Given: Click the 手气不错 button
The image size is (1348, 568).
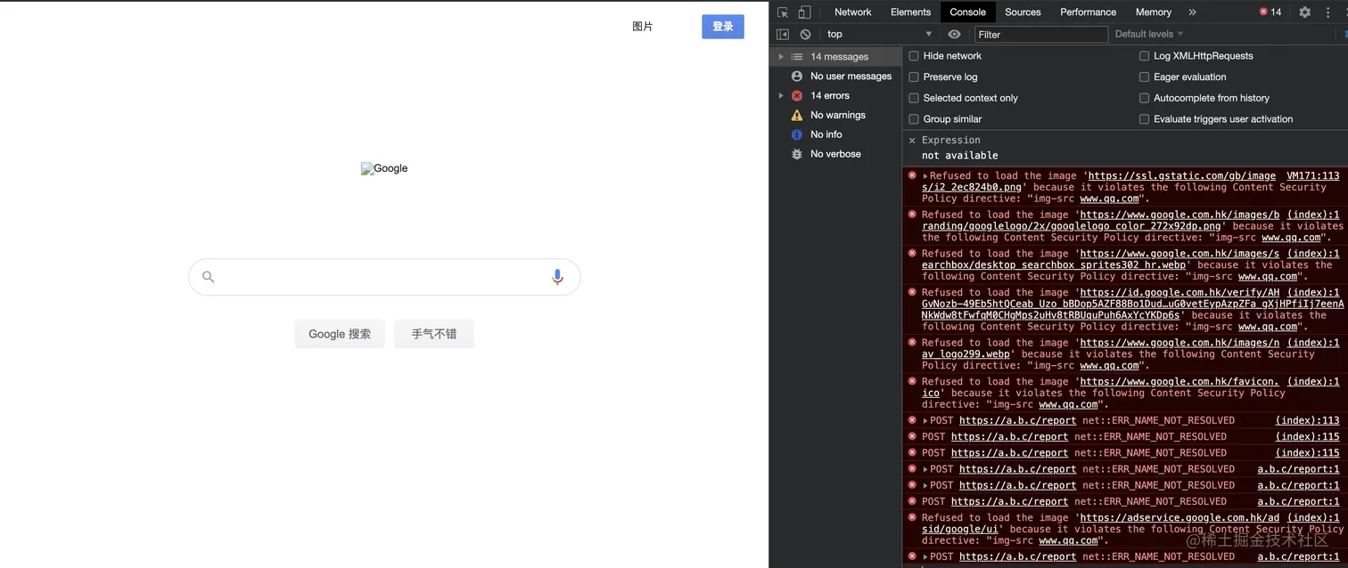Looking at the screenshot, I should pos(434,334).
